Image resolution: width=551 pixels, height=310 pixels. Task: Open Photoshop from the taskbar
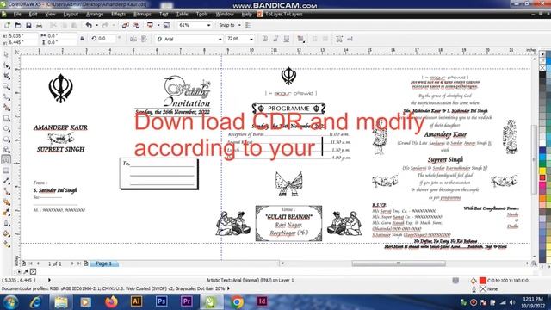pyautogui.click(x=161, y=301)
